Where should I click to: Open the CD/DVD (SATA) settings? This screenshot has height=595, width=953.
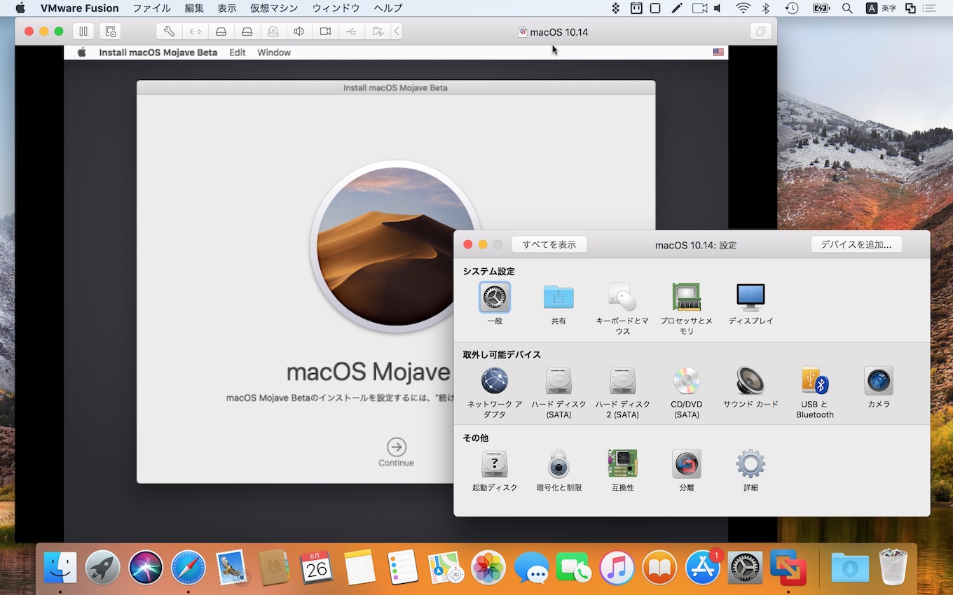click(x=687, y=381)
